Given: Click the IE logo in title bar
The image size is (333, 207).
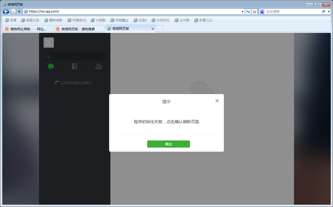Looking at the screenshot, I should [x=4, y=4].
